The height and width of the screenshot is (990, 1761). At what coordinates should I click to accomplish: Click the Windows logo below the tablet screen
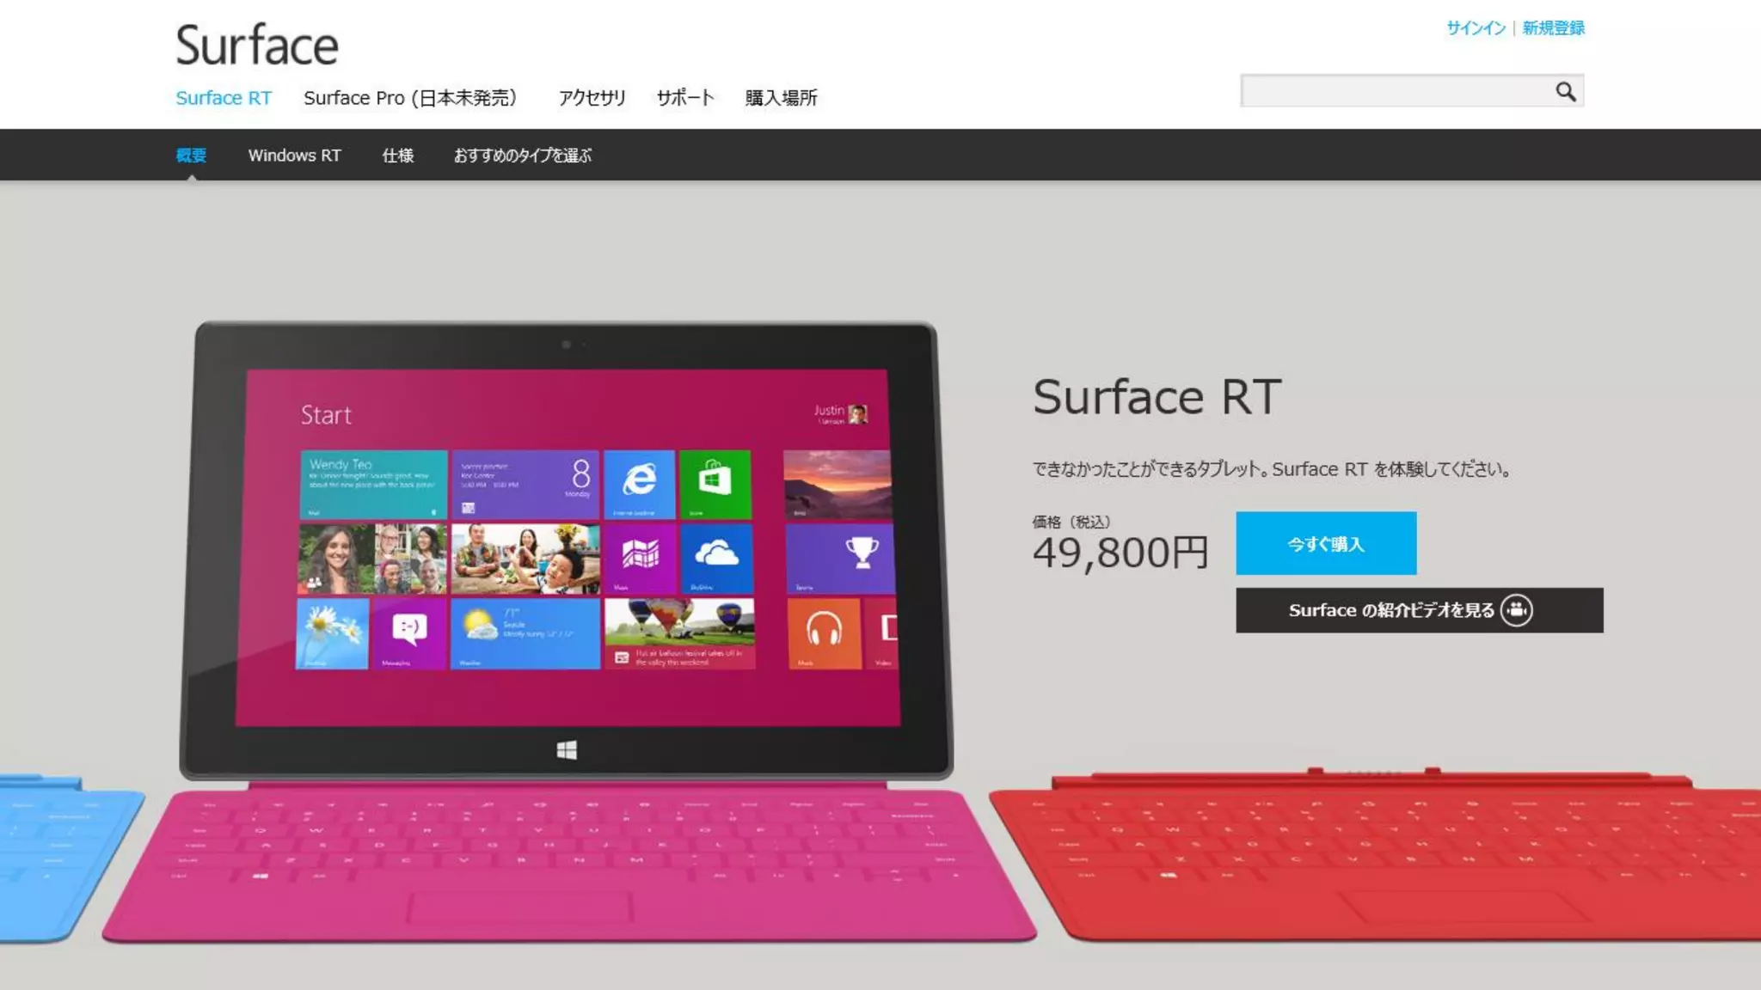click(567, 750)
